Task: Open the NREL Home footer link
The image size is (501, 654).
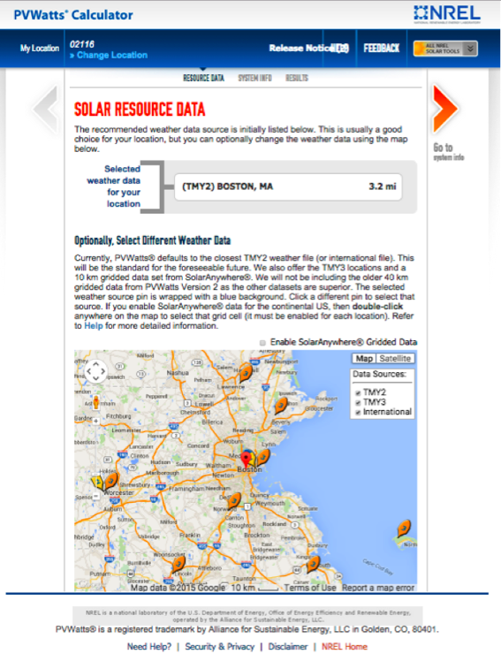Action: [x=345, y=647]
